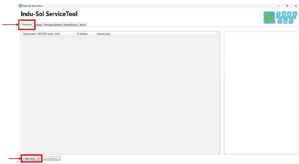Screen dimensions: 299x164
Task: Switch to the Settings tab
Action: pos(38,25)
